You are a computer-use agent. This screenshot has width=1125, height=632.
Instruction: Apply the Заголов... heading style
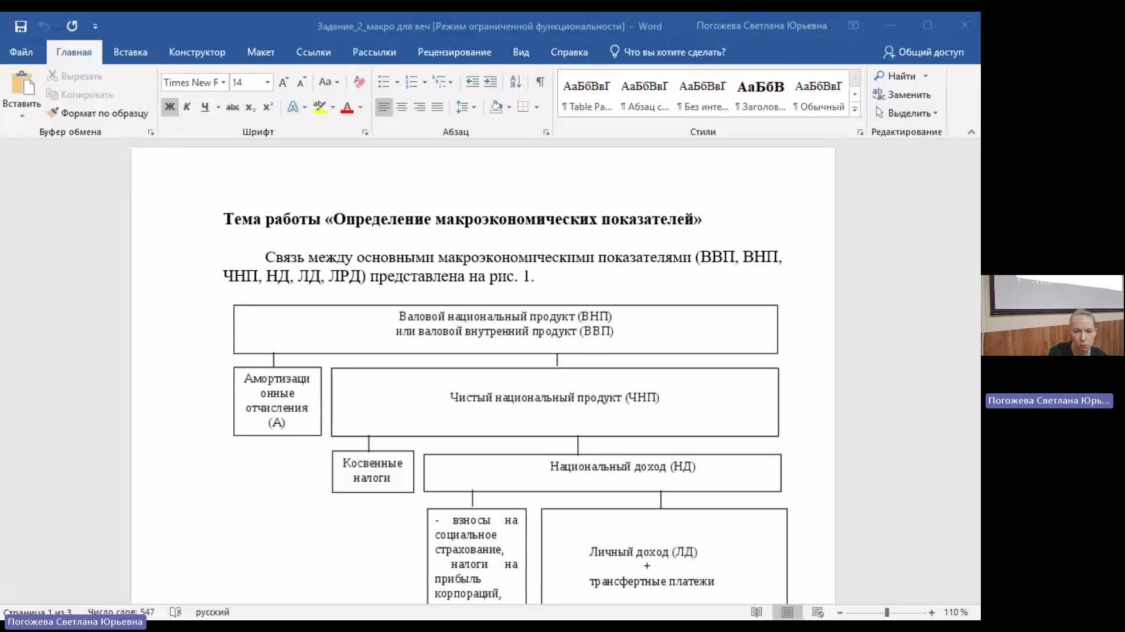(x=761, y=95)
